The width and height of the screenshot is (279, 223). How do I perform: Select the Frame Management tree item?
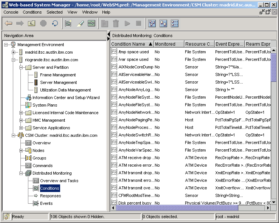pos(58,75)
